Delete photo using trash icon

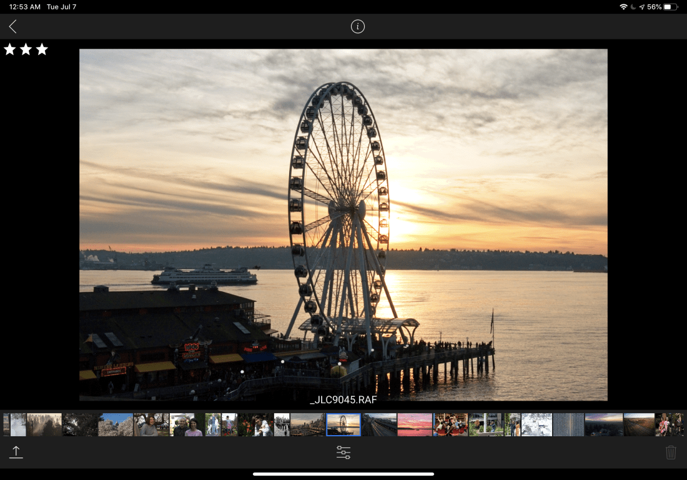click(671, 452)
